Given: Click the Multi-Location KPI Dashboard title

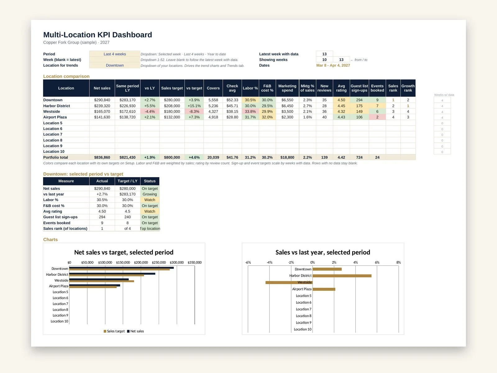Looking at the screenshot, I should point(98,35).
